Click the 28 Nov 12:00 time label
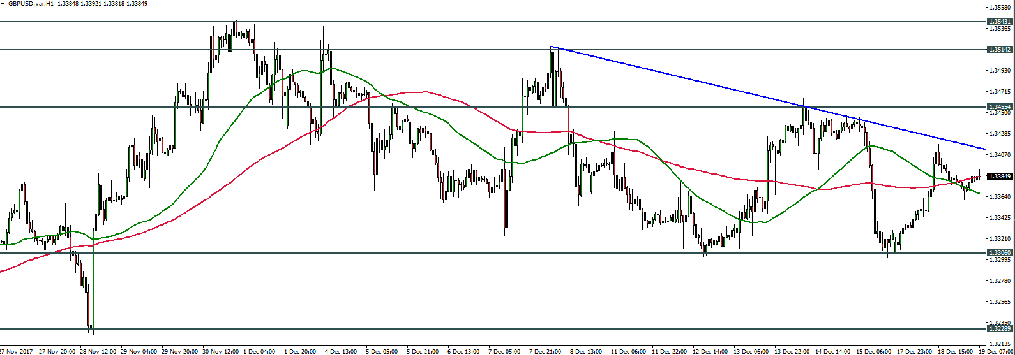The height and width of the screenshot is (355, 1015). coord(98,351)
